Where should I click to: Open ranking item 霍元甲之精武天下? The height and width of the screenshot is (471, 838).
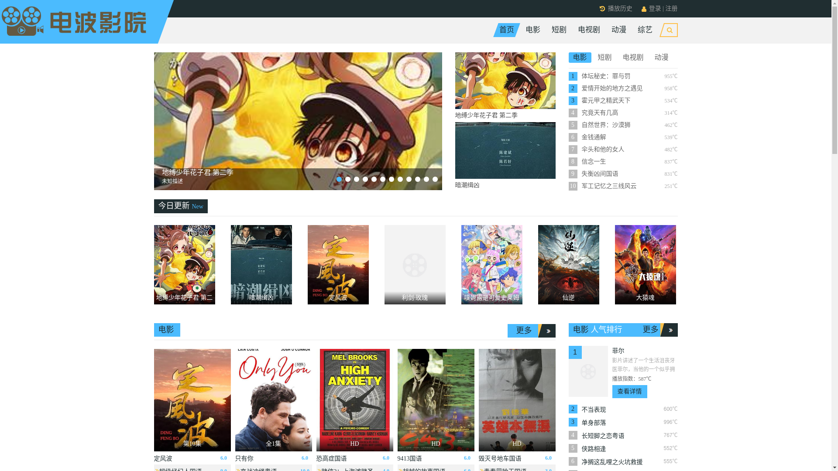click(x=606, y=101)
